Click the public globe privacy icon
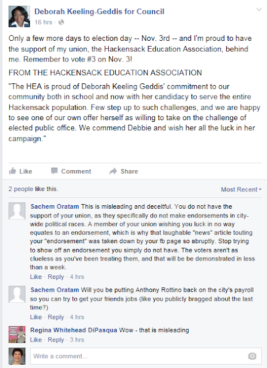Viewport: 267px width, 368px height. point(61,22)
